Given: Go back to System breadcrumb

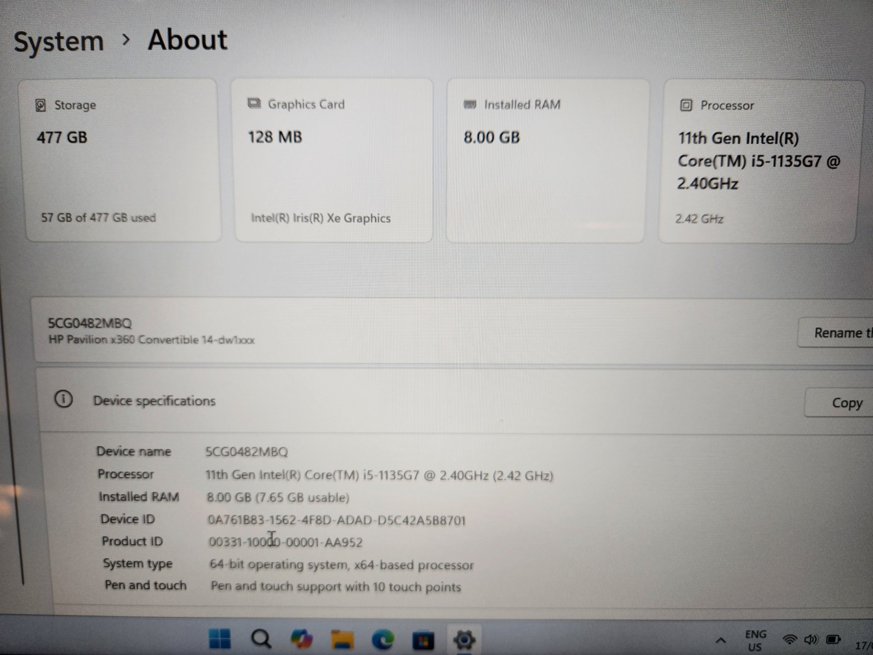Looking at the screenshot, I should click(59, 41).
